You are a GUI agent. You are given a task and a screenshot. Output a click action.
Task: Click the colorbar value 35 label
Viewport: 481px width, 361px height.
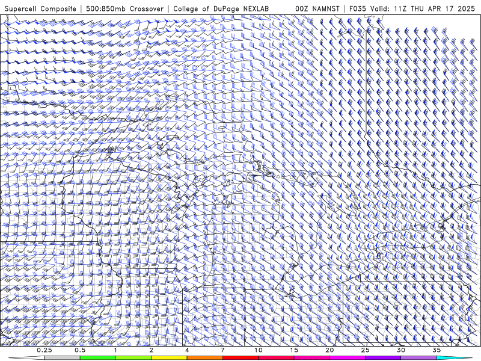[x=437, y=350]
